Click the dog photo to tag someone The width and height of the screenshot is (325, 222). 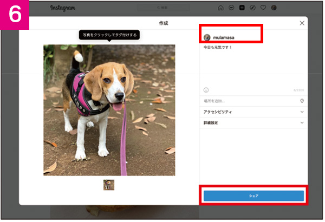coord(109,110)
